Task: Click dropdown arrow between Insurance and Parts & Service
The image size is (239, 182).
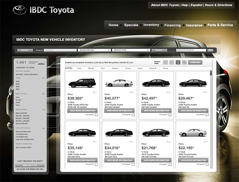Action: (x=205, y=25)
